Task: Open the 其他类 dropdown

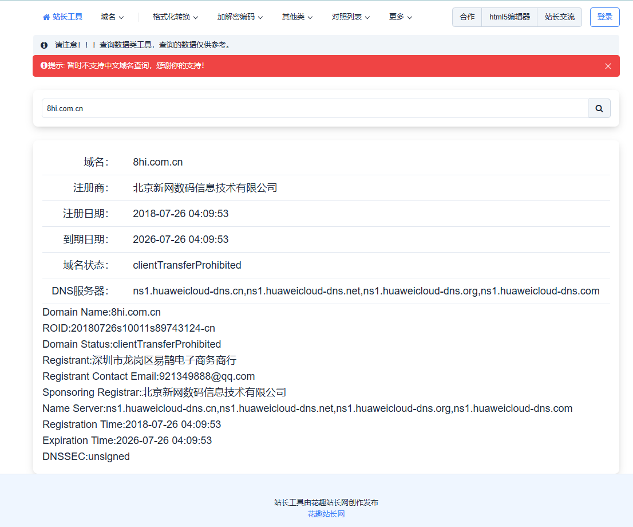Action: coord(296,17)
